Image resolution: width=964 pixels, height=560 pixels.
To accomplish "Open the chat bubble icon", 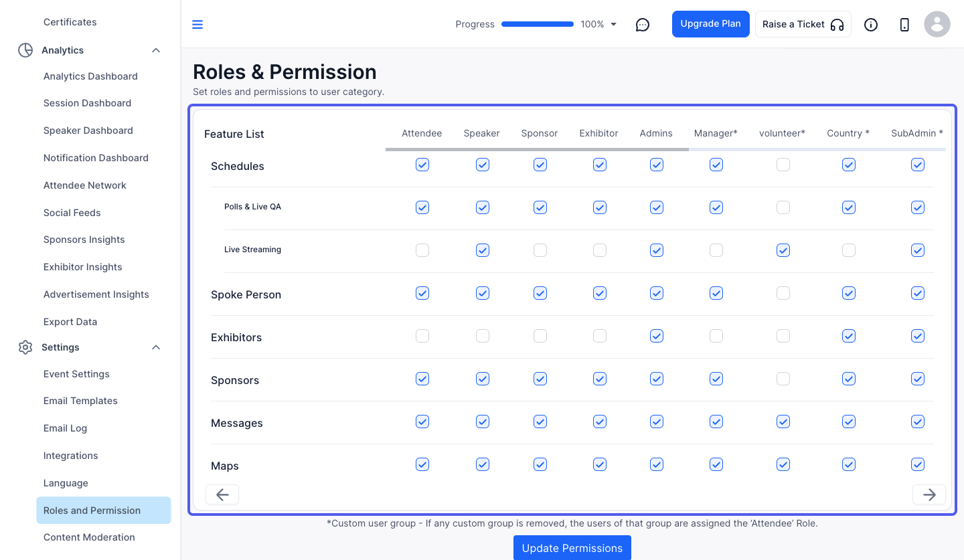I will point(643,25).
